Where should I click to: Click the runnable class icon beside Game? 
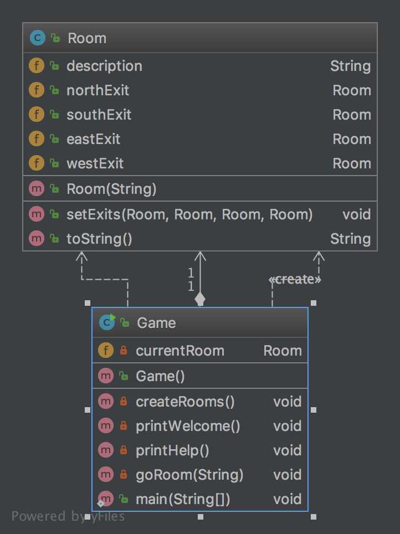pyautogui.click(x=106, y=322)
